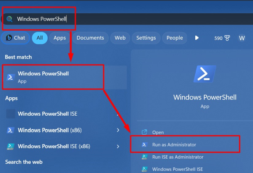Click the Windows PowerShell ISE (x86) icon
Image resolution: width=253 pixels, height=173 pixels.
[x=10, y=146]
